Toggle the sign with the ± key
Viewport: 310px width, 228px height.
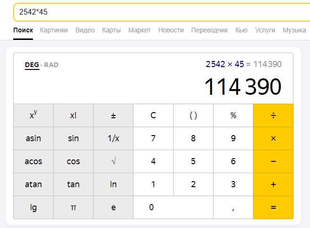[x=113, y=115]
